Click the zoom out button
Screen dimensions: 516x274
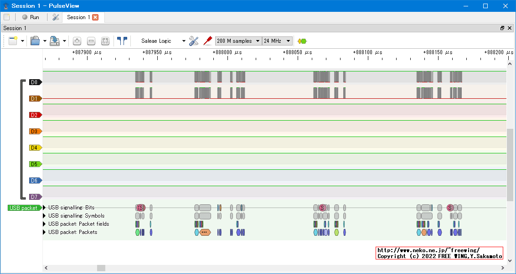[91, 41]
